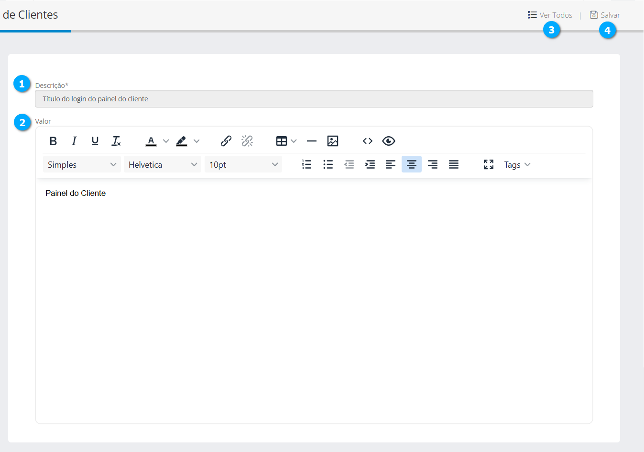Insert an image into the editor

[x=333, y=141]
